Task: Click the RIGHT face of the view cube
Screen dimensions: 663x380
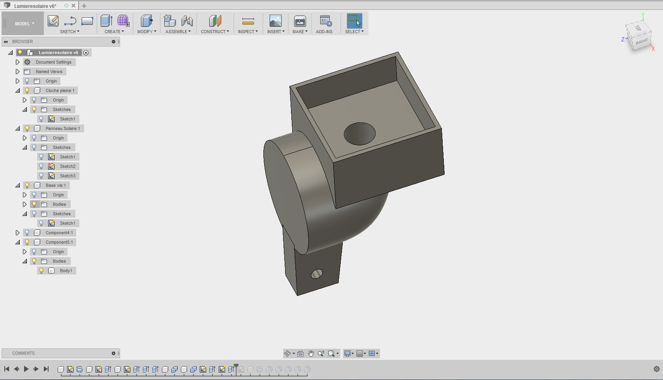Action: tap(642, 41)
